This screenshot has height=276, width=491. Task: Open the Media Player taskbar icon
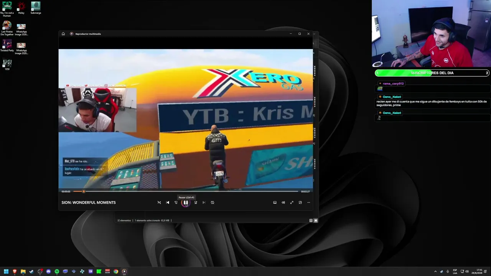124,271
